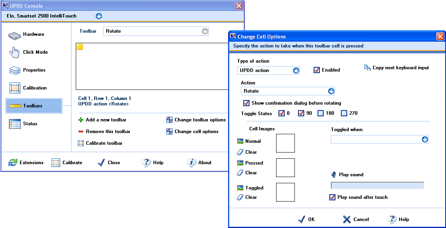Click the OK button label in the dialog
The height and width of the screenshot is (228, 446).
click(312, 219)
